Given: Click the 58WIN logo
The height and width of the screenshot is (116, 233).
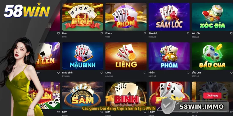Looking at the screenshot, I should 27,10.
